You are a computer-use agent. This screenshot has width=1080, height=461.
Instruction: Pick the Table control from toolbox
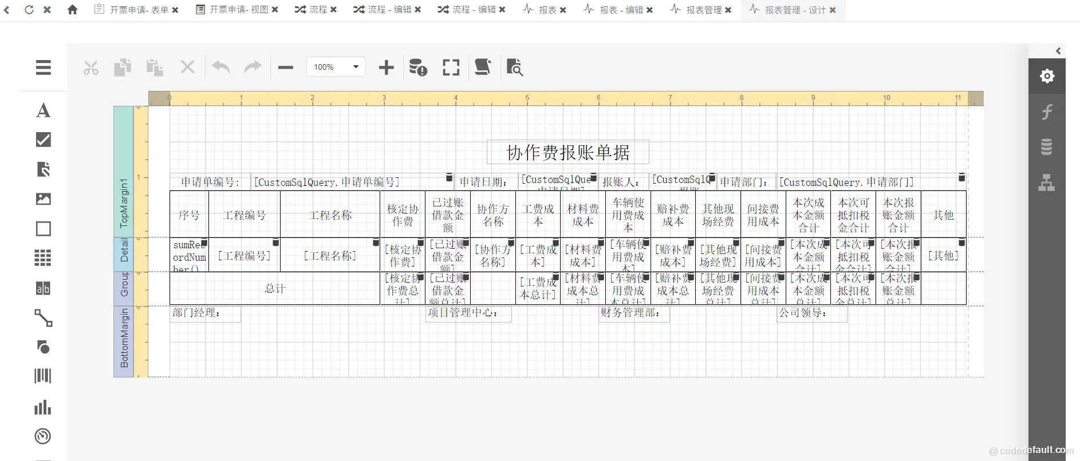tap(43, 258)
